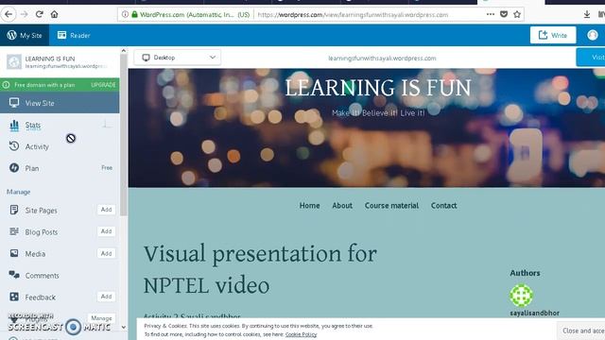Click the Activity clock icon
Screen dimensions: 605x340
(x=14, y=146)
